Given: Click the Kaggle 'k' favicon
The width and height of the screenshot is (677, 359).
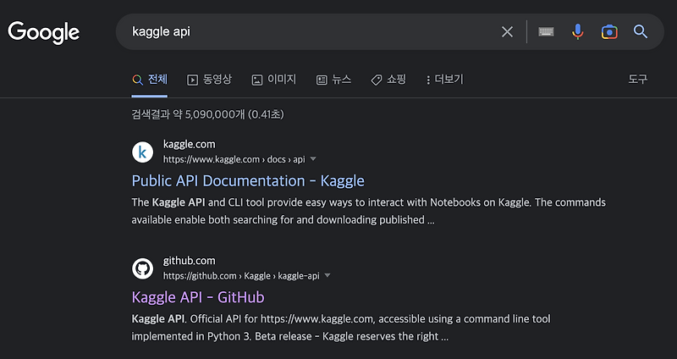Looking at the screenshot, I should pos(142,152).
